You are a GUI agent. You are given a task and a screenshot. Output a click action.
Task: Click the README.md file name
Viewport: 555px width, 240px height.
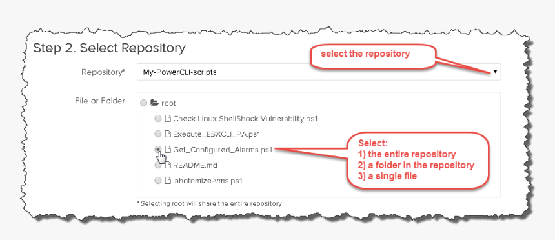pyautogui.click(x=195, y=165)
